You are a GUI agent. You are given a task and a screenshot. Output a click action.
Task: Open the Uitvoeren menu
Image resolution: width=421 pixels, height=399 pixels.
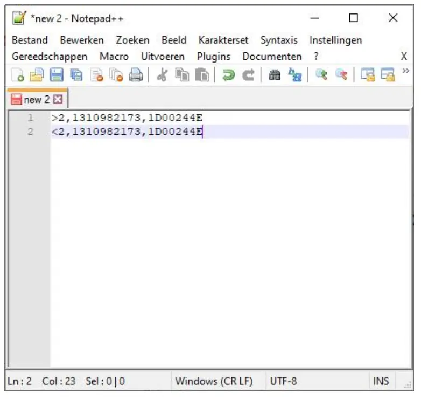coord(163,57)
